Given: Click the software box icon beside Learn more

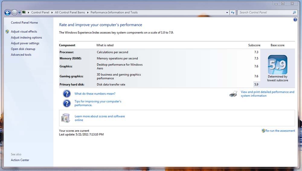Looking at the screenshot, I should [x=66, y=118].
